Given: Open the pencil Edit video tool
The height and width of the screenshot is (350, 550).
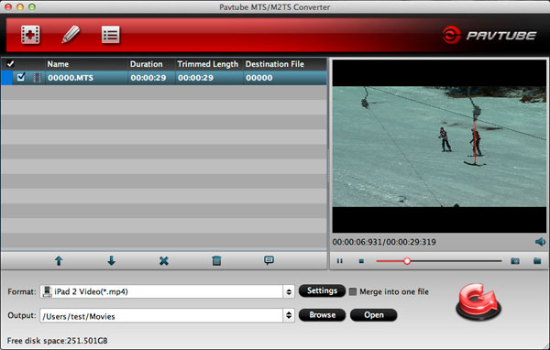Looking at the screenshot, I should [71, 35].
